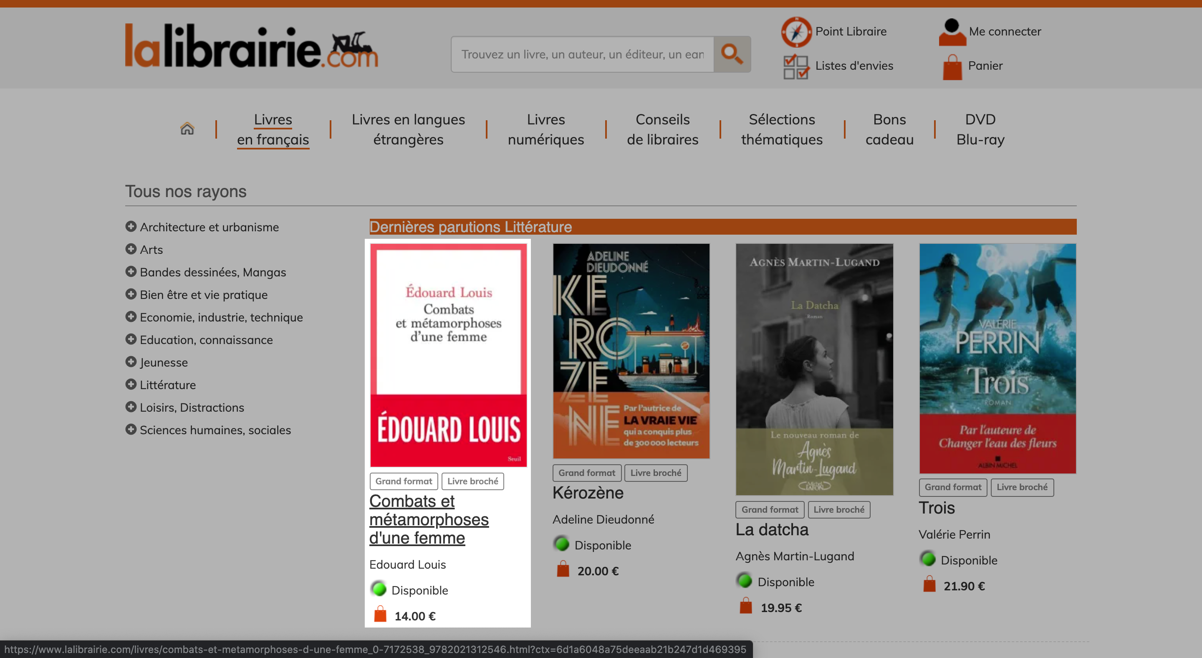
Task: Click bag icon next to 19.95 €
Action: coord(746,606)
